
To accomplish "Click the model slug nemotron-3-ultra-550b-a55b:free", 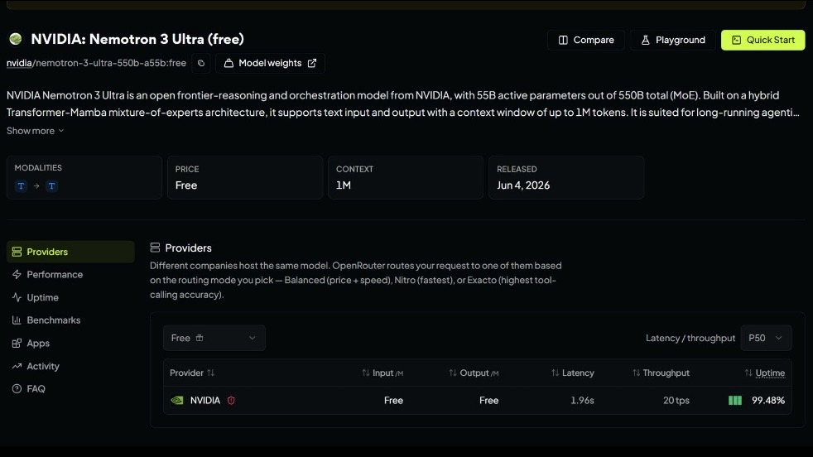I will 111,63.
